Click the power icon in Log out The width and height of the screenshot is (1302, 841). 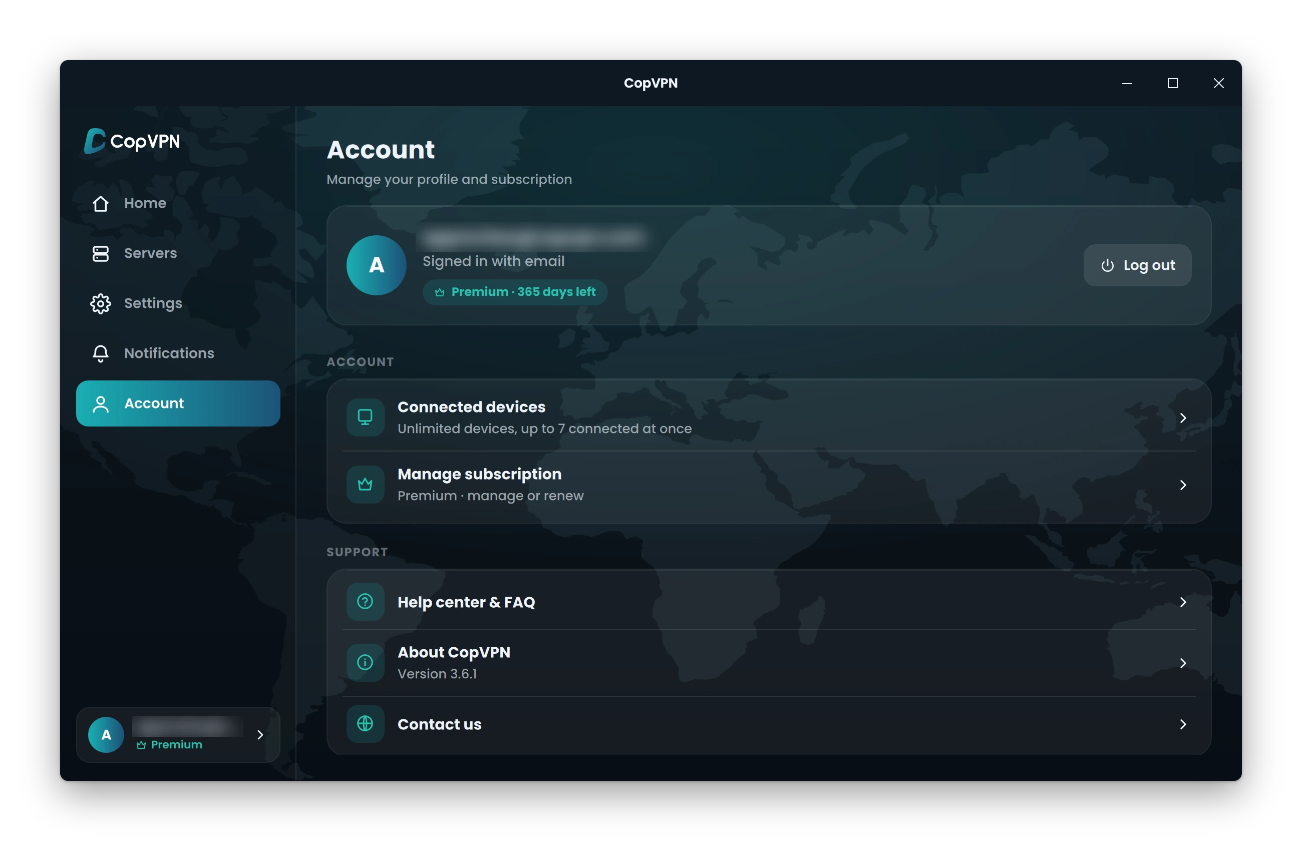tap(1107, 265)
